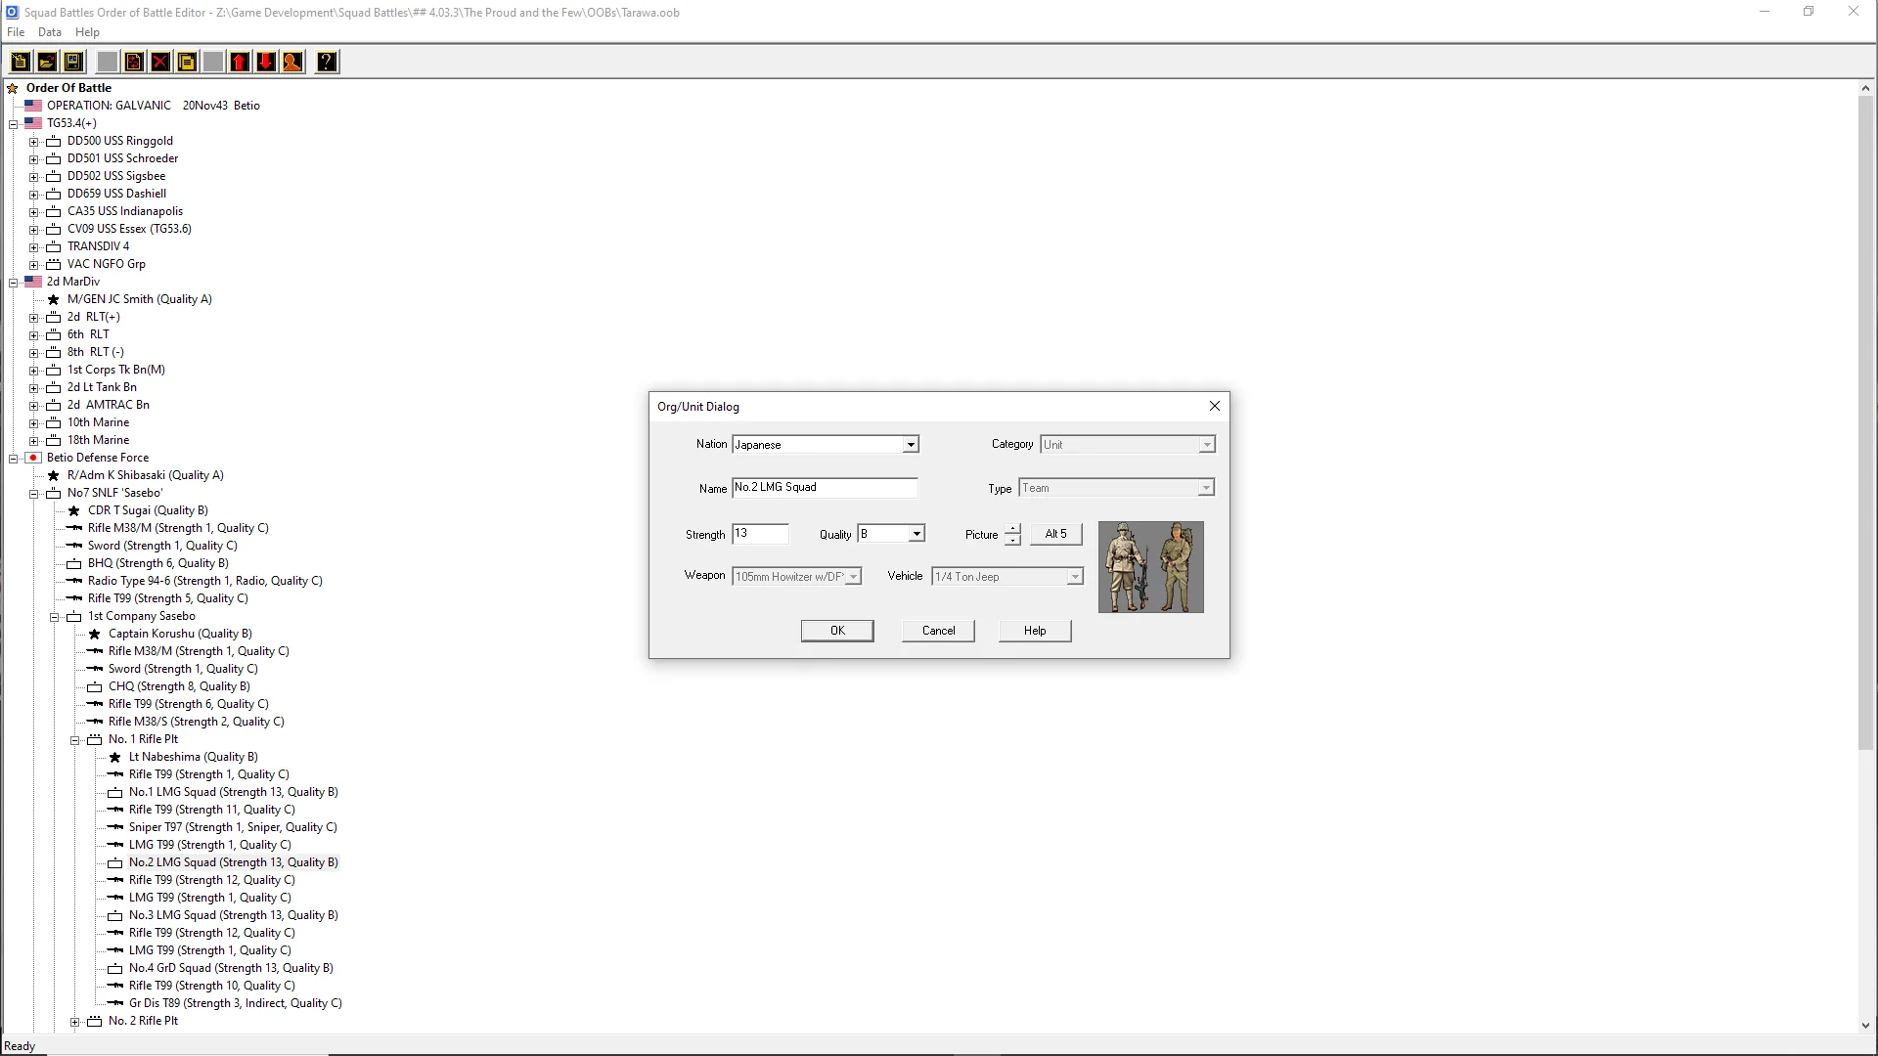Click the New file toolbar icon
Image resolution: width=1878 pixels, height=1056 pixels.
click(20, 62)
